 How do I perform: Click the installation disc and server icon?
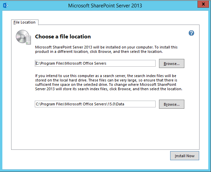[x=24, y=37]
